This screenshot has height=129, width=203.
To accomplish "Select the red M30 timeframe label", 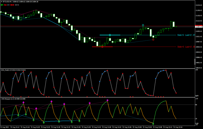I will point(12,5).
